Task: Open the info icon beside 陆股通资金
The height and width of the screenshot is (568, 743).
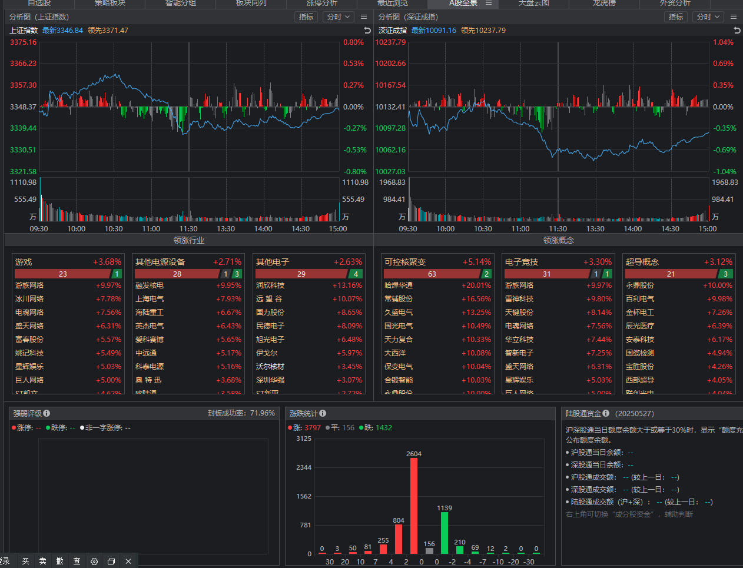Action: 606,413
